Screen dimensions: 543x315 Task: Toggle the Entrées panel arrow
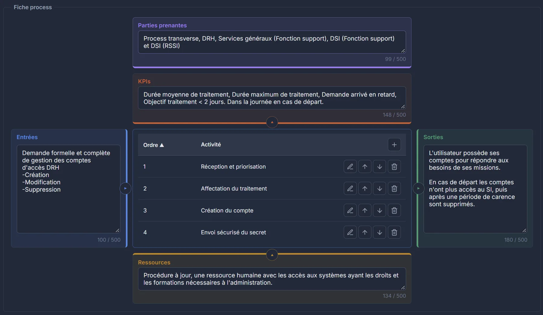click(x=125, y=188)
